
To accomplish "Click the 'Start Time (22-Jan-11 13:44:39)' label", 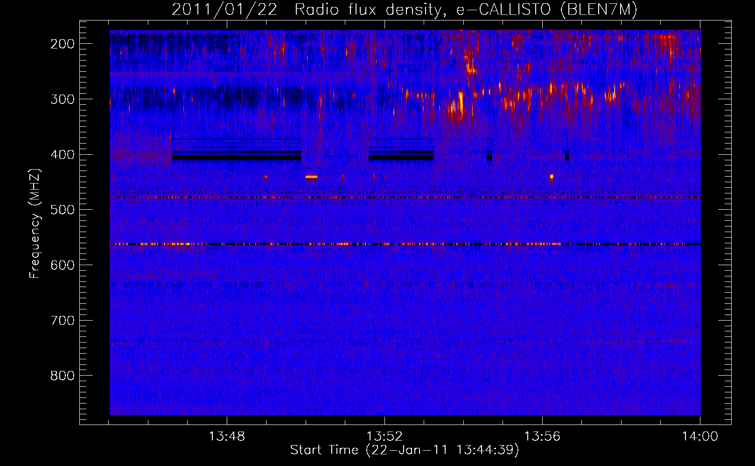I will click(405, 450).
